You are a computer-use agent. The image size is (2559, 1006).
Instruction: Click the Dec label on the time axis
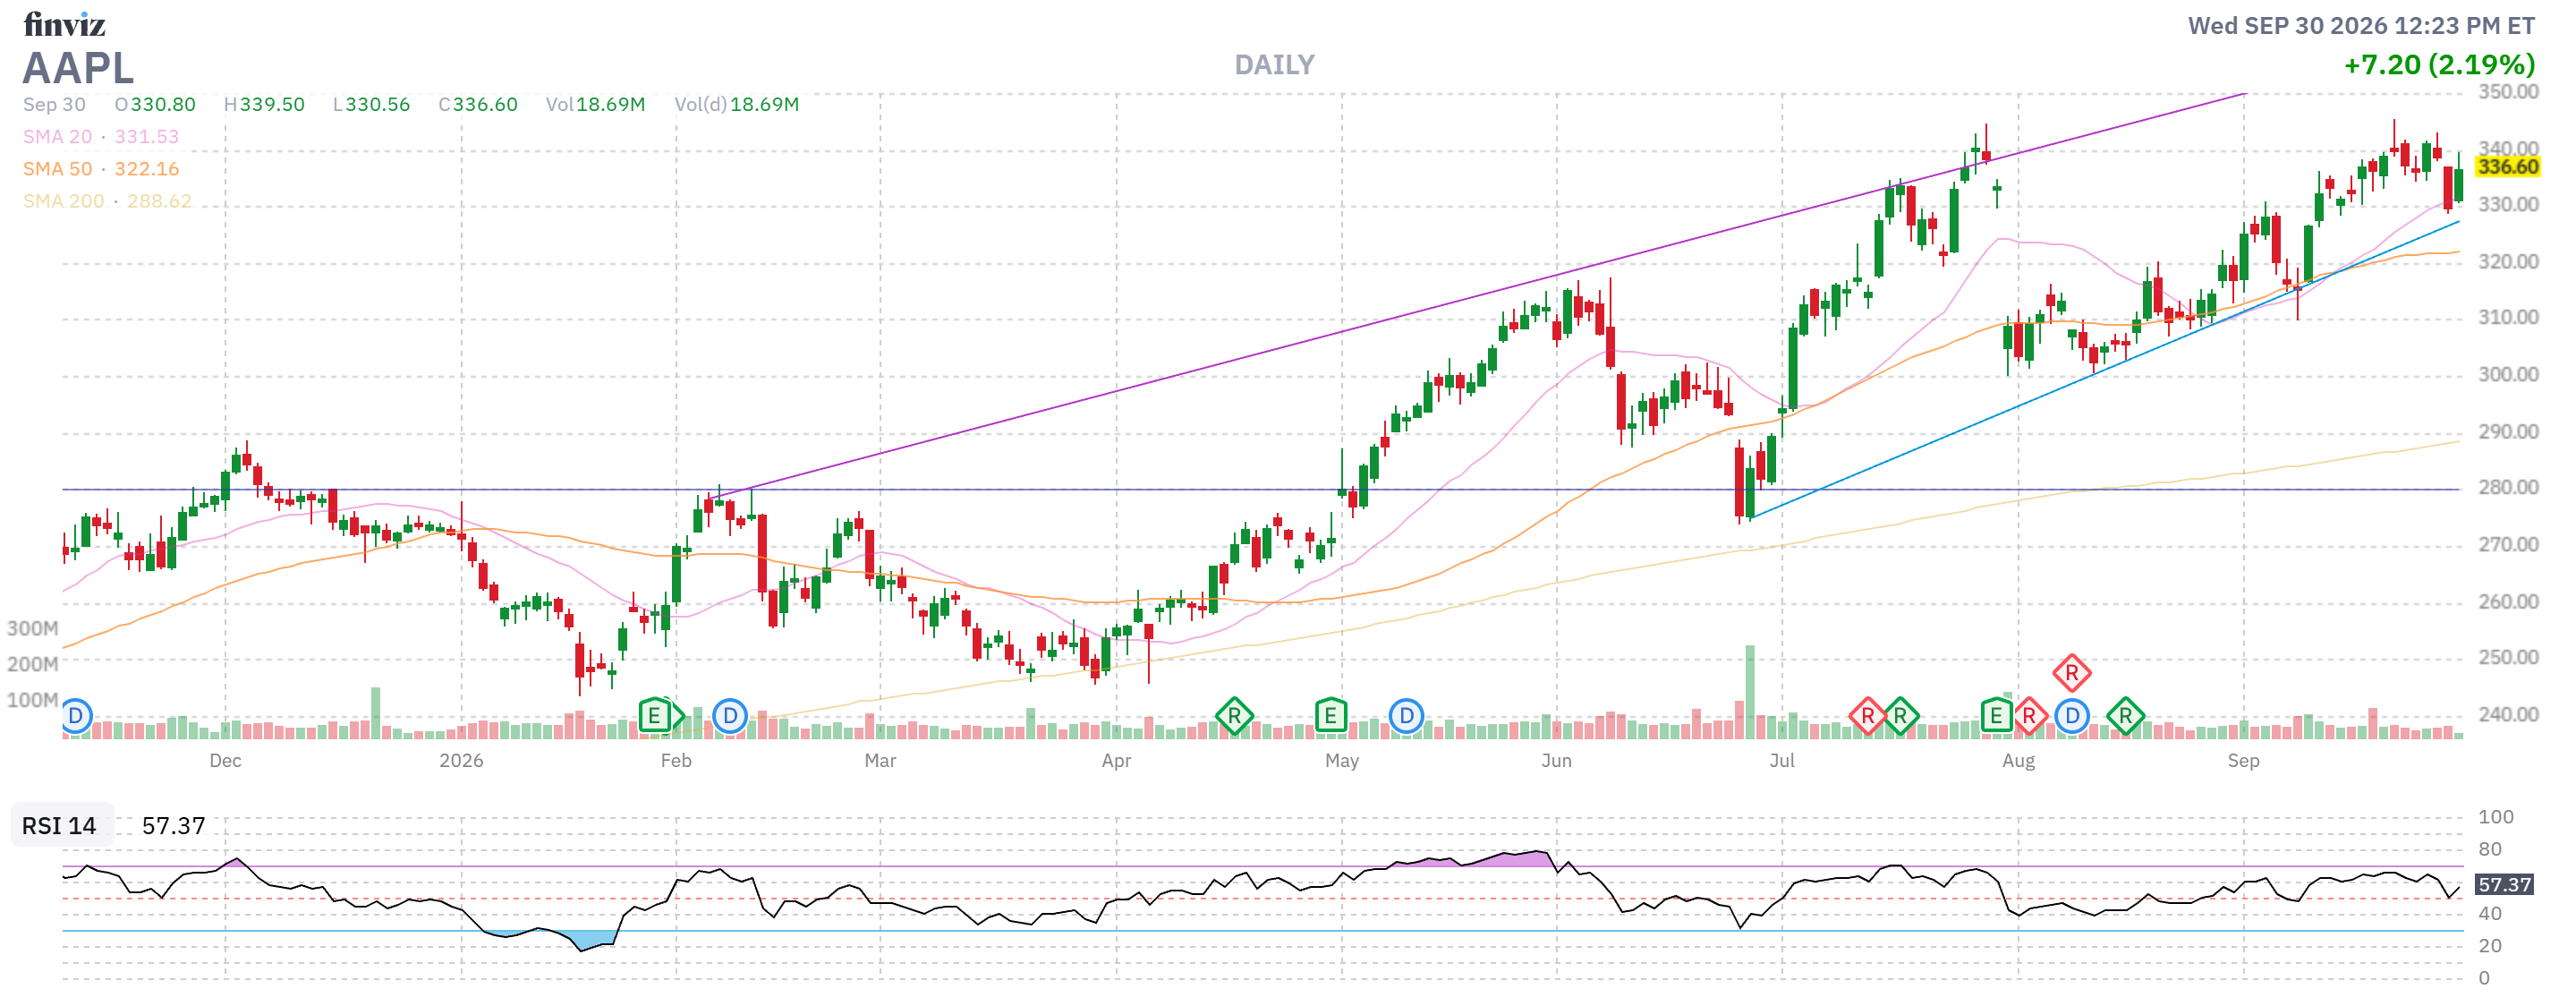coord(225,761)
